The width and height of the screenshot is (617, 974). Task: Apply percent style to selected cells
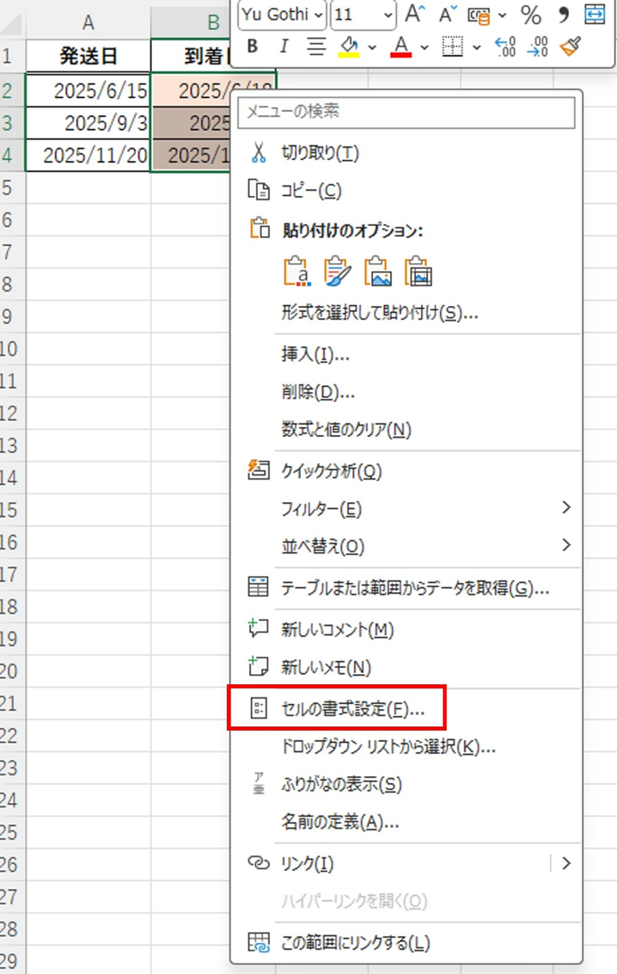(531, 14)
